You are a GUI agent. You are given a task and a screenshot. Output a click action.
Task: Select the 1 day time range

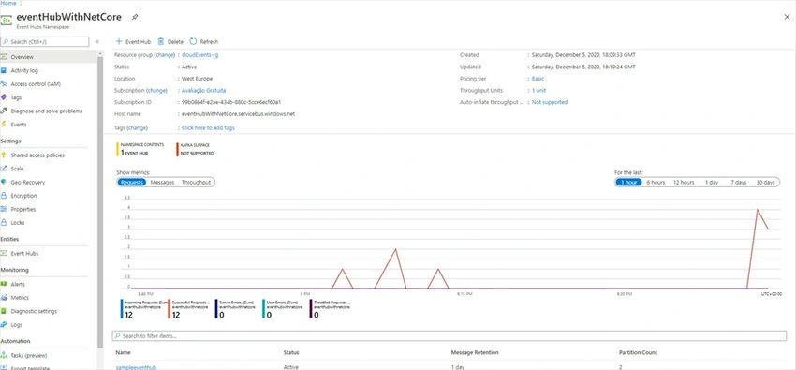coord(712,183)
